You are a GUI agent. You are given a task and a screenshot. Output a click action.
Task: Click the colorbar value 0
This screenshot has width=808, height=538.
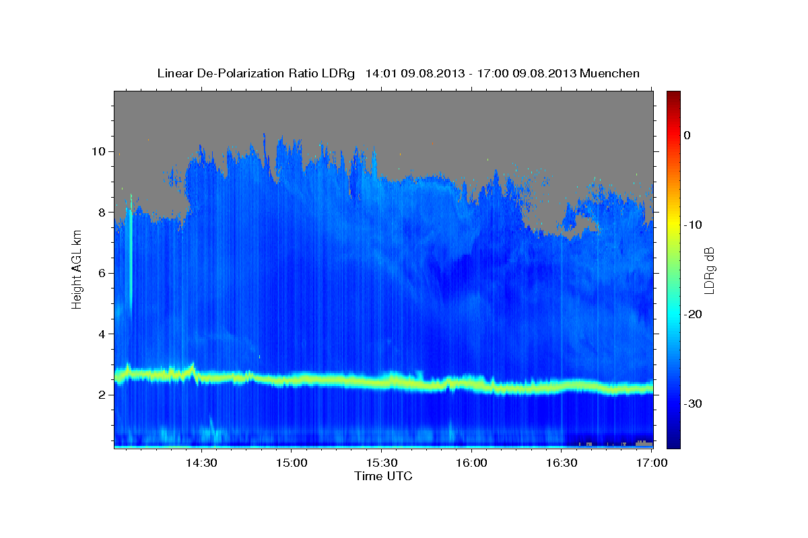(x=687, y=135)
